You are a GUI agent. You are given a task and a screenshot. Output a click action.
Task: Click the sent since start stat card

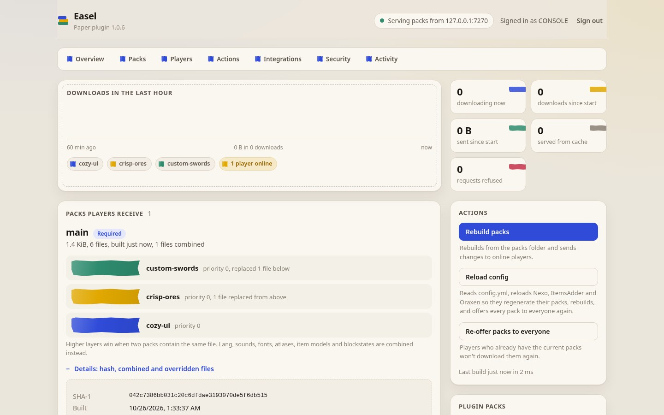click(x=488, y=136)
